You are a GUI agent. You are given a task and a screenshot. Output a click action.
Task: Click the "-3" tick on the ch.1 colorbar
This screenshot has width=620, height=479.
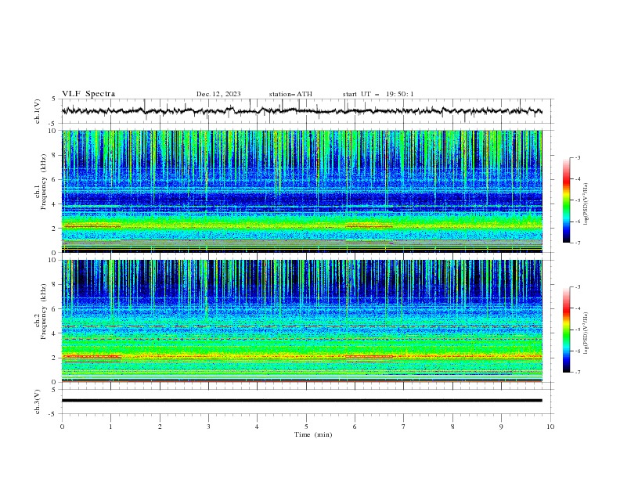578,157
